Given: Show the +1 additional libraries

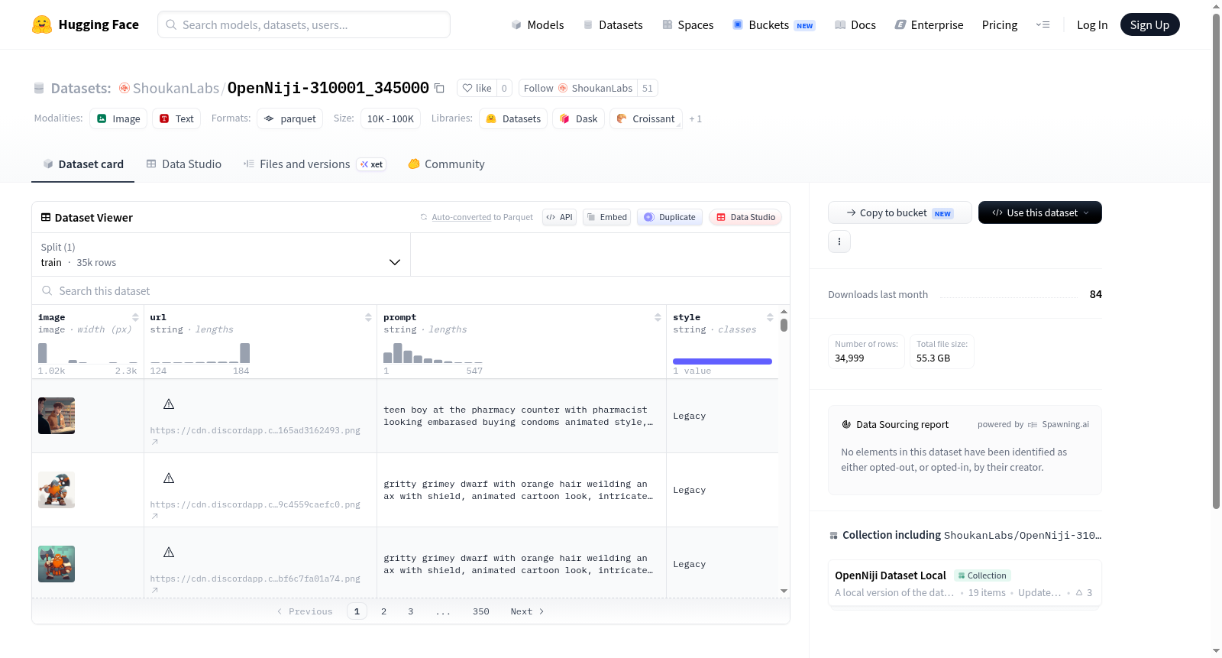Looking at the screenshot, I should pyautogui.click(x=695, y=118).
